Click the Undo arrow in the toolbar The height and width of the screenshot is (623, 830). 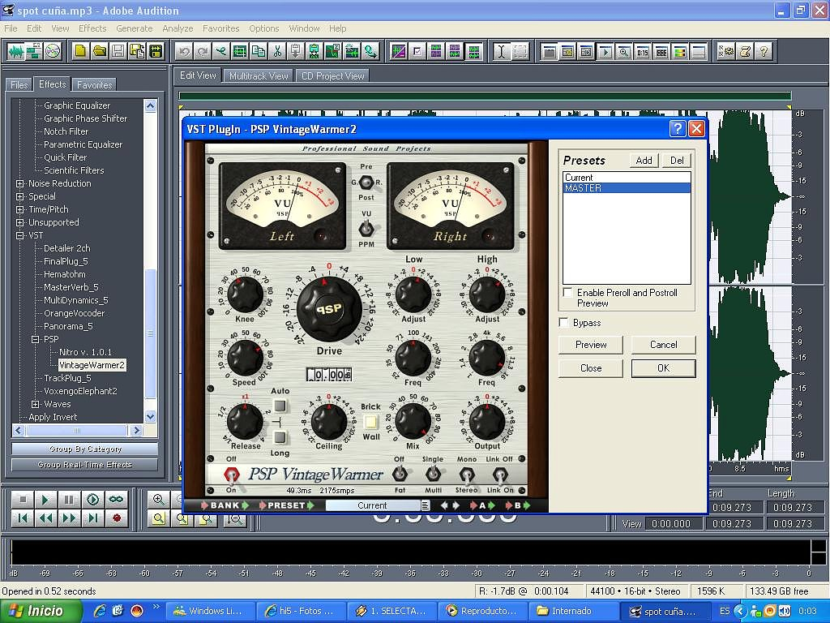185,51
